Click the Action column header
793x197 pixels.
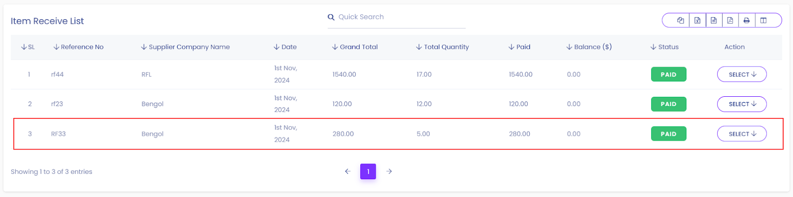pos(735,47)
